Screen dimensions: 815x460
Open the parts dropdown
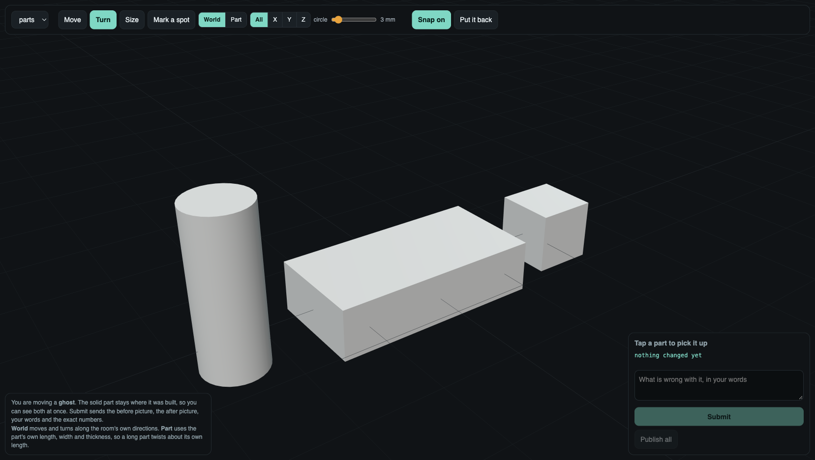30,20
